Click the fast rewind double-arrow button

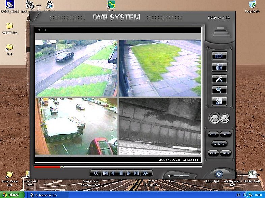point(96,173)
